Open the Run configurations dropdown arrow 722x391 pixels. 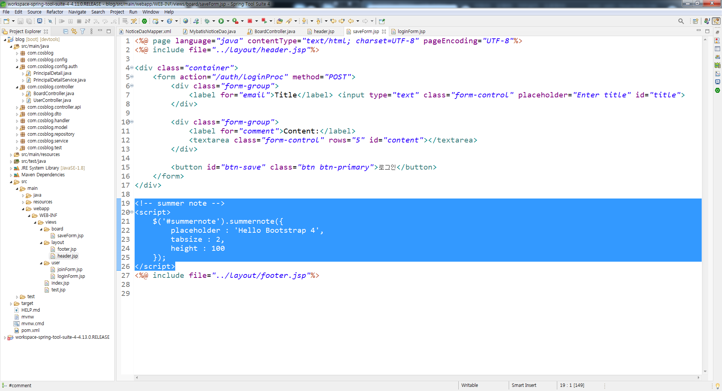coord(228,21)
